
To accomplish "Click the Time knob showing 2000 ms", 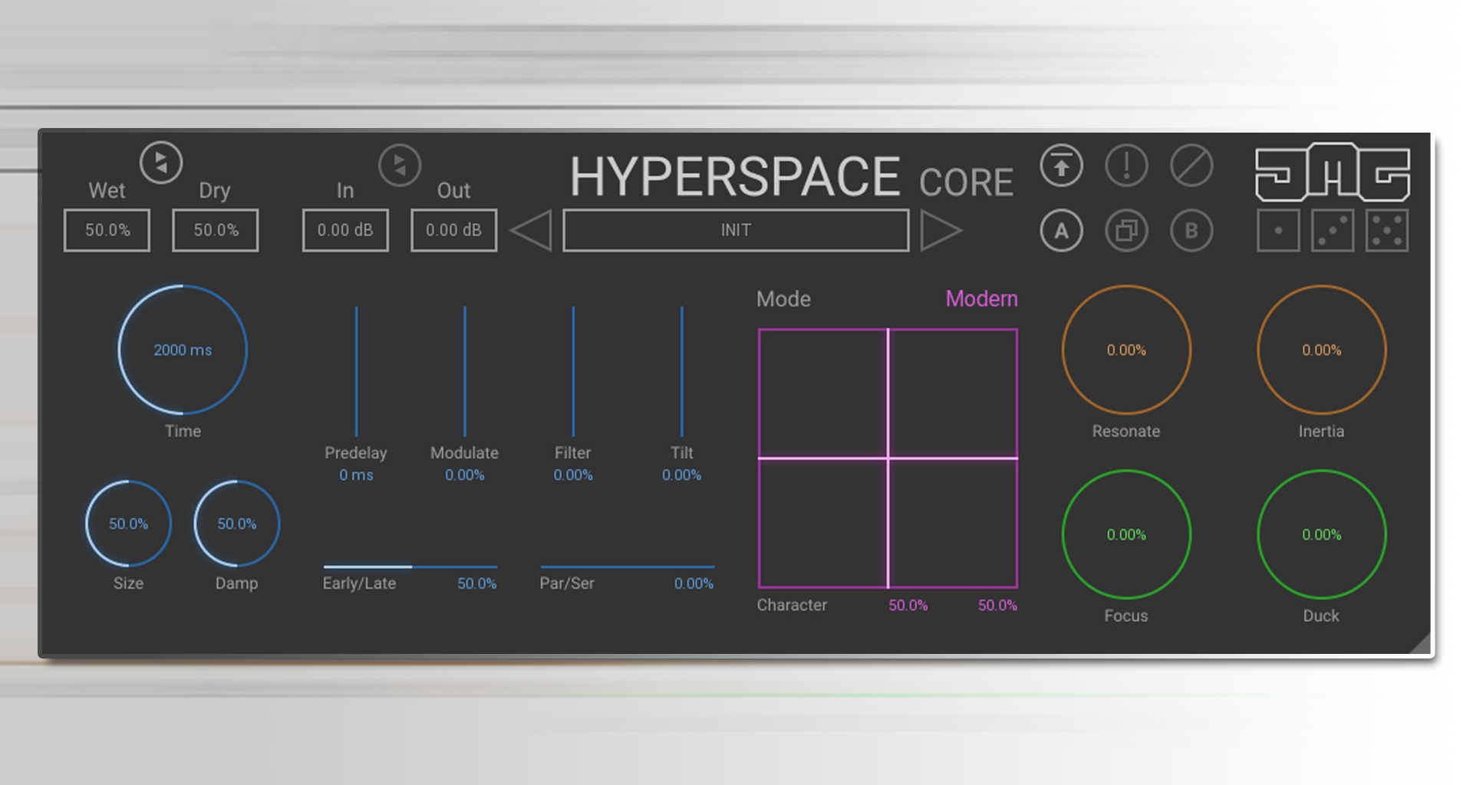I will (x=183, y=350).
